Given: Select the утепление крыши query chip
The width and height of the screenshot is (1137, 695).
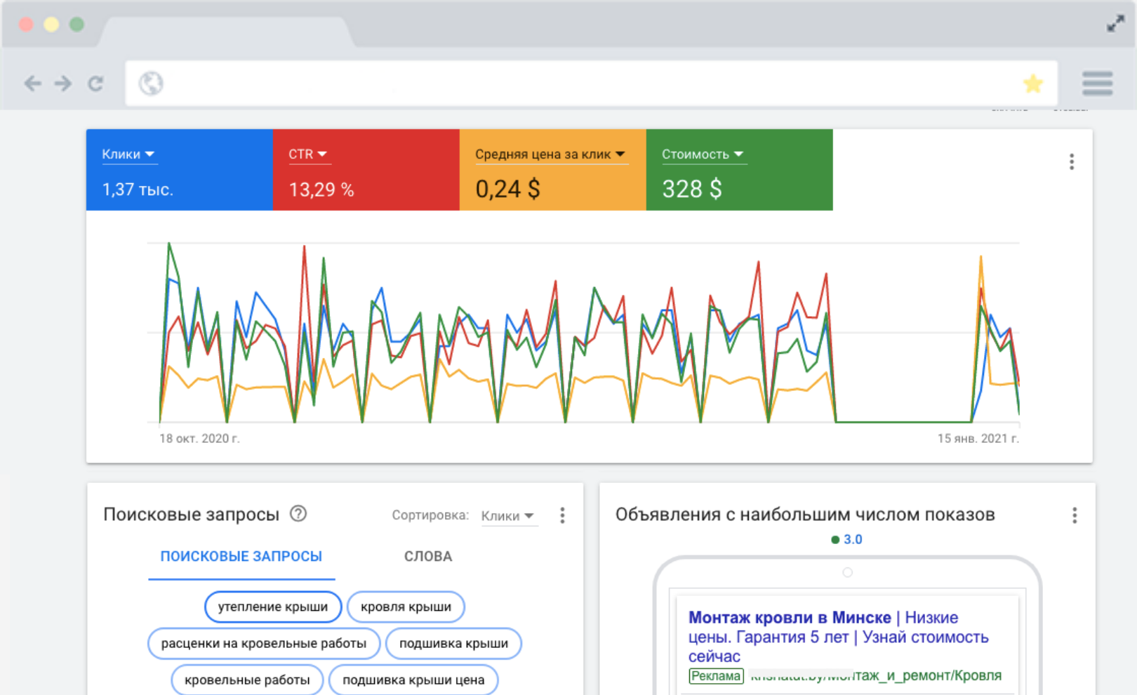Looking at the screenshot, I should pyautogui.click(x=273, y=607).
